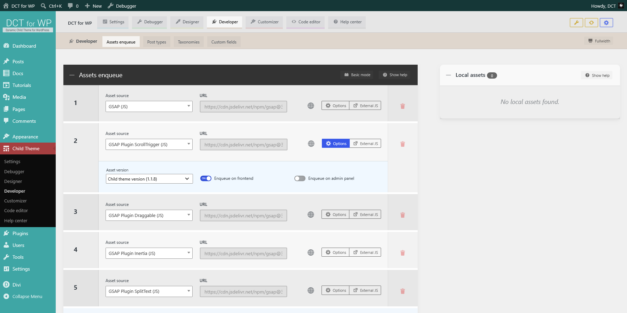
Task: Open GSAP Plugin ScrollTrigger source dropdown
Action: click(149, 144)
